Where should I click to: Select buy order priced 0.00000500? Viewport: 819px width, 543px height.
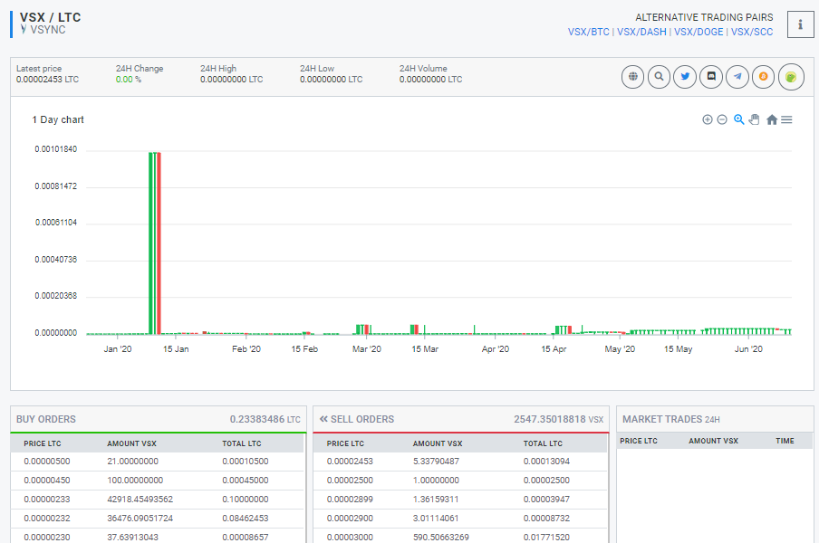[x=158, y=462]
